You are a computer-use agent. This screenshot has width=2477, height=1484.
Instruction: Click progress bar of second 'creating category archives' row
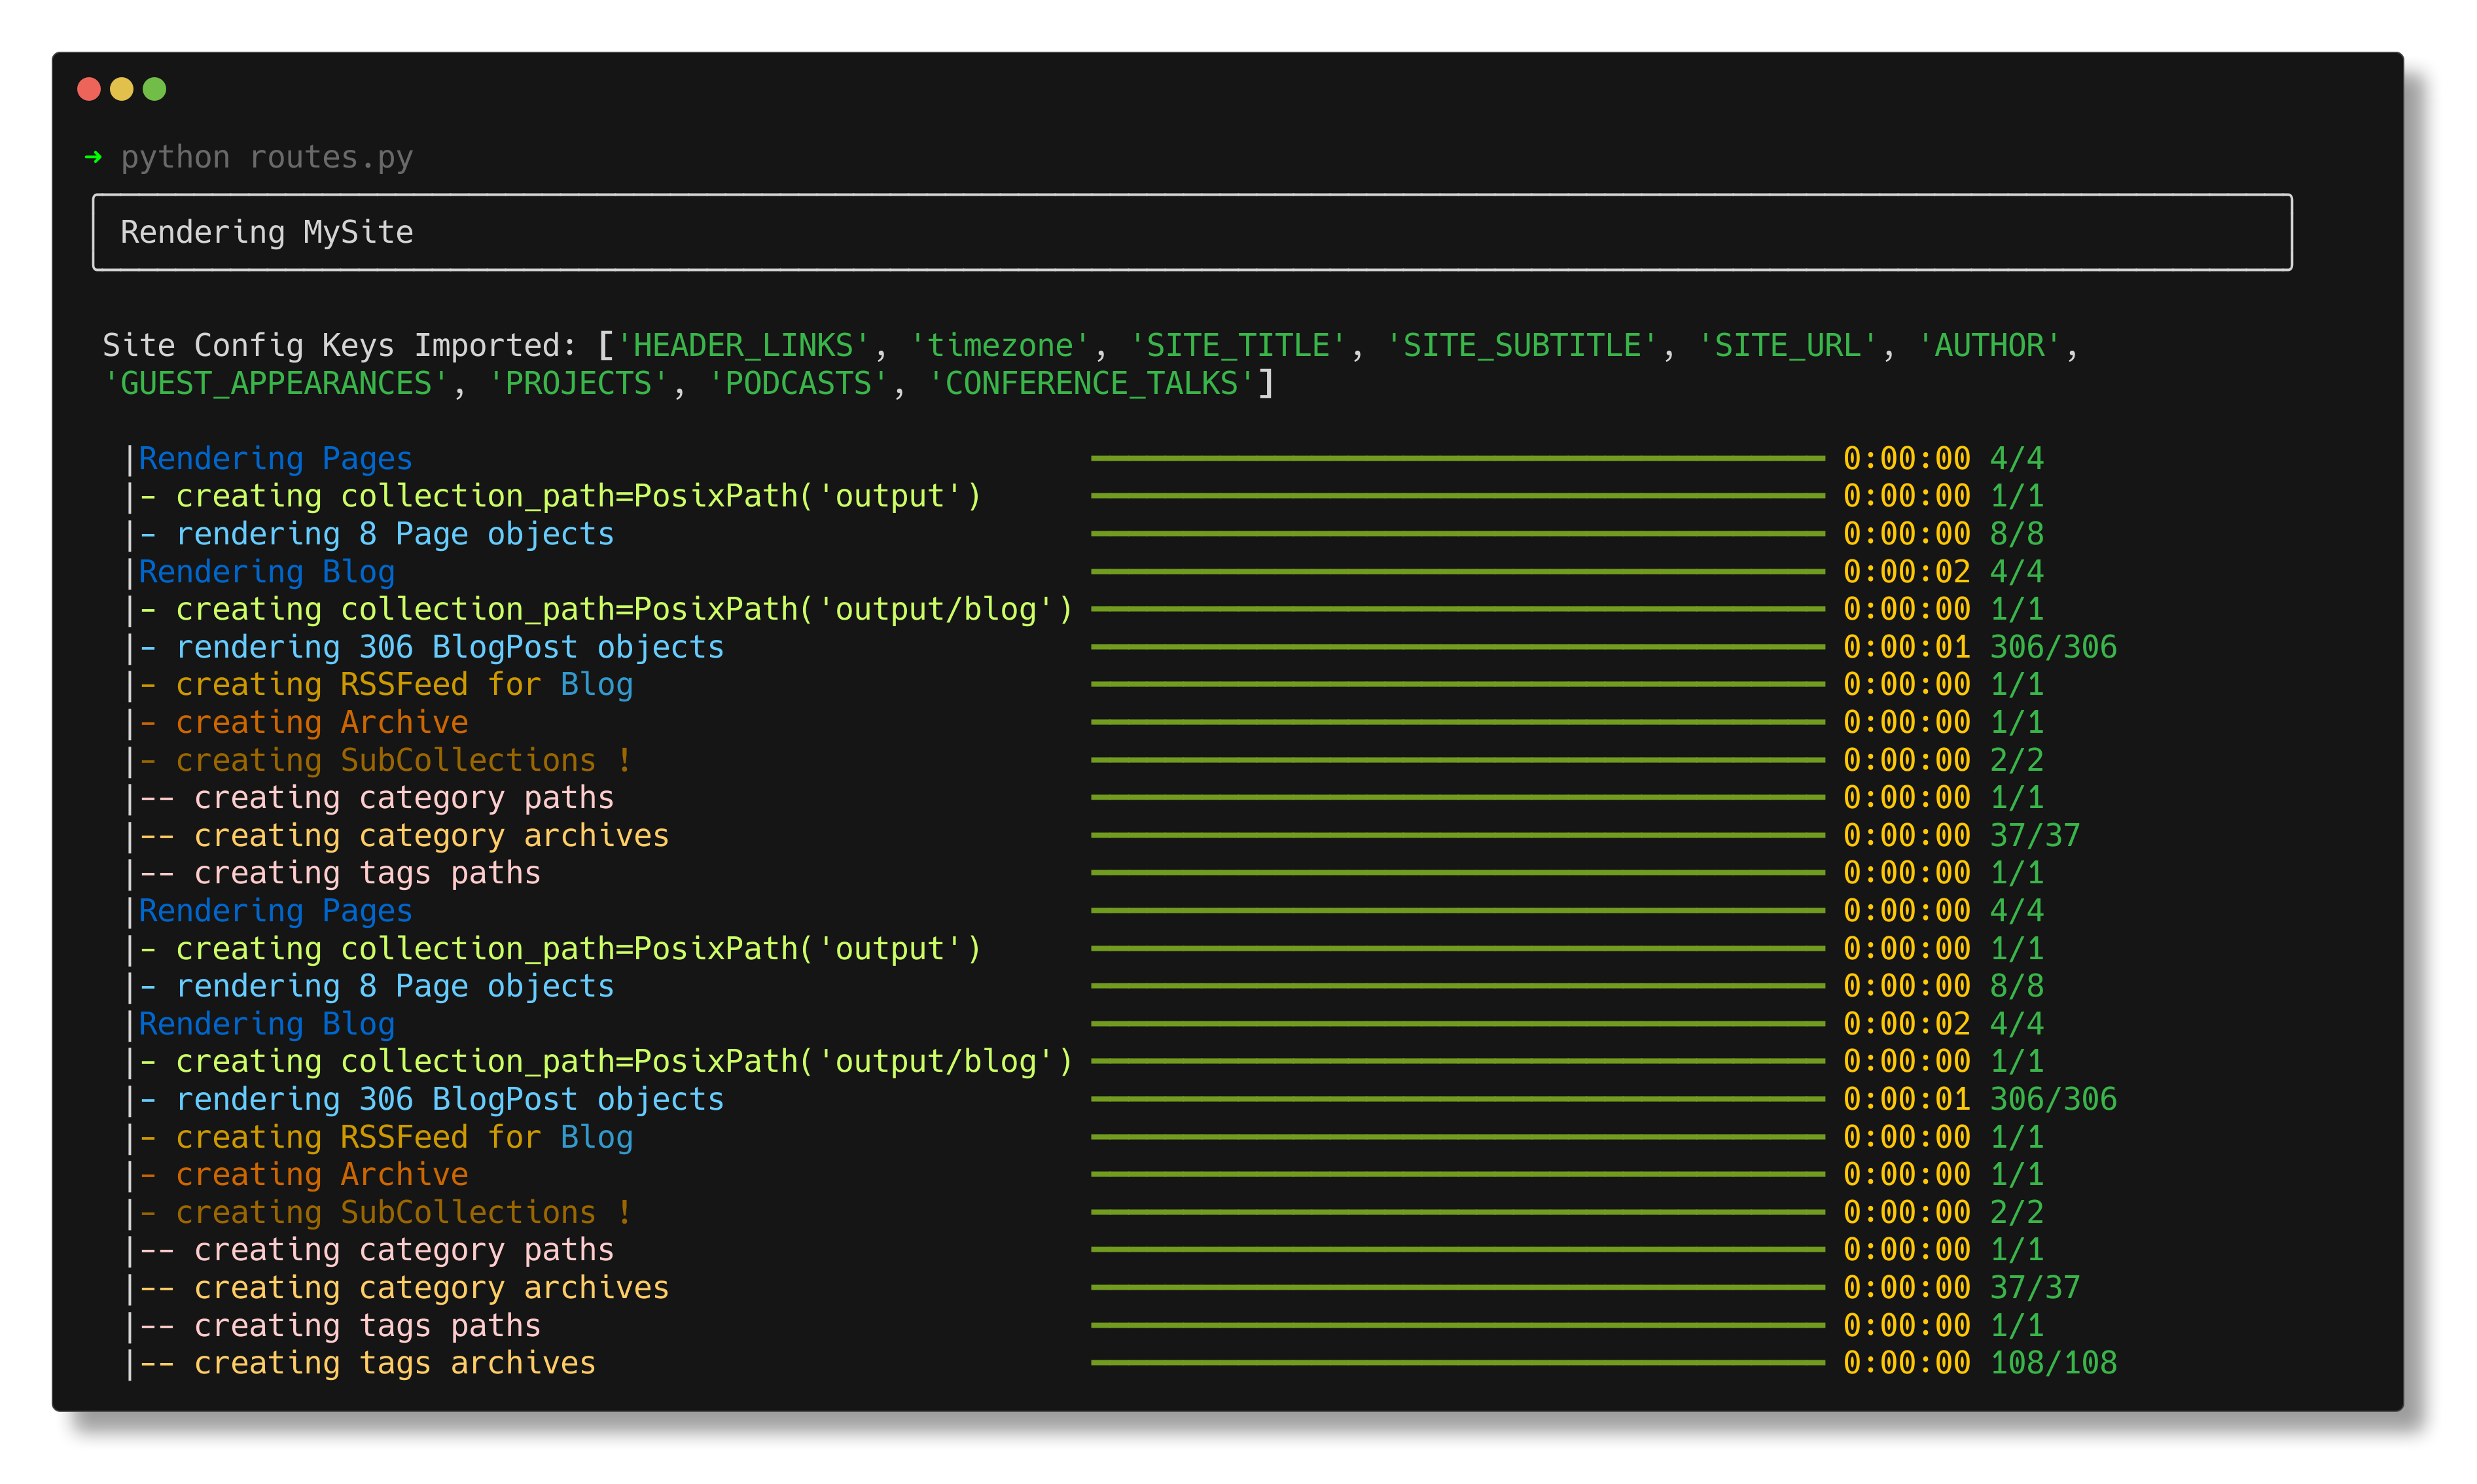click(1457, 1288)
